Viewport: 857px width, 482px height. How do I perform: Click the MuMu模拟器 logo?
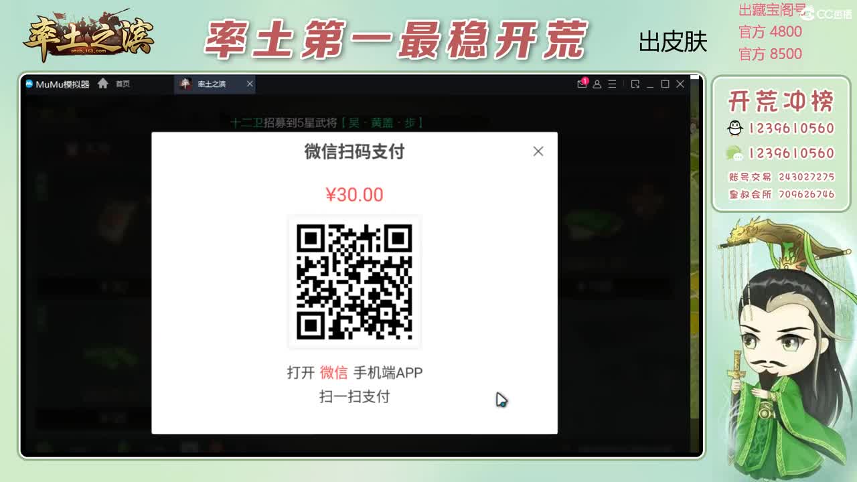point(57,84)
